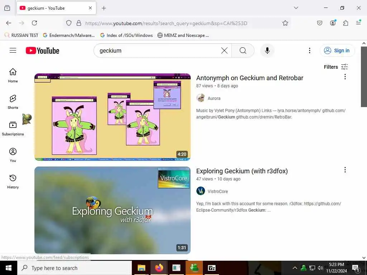
Task: Click the scrollbar down arrow
Action: click(364, 258)
